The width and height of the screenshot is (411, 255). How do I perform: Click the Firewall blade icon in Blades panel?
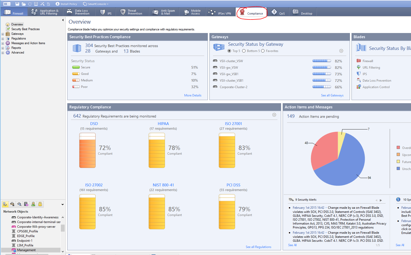[x=359, y=61]
